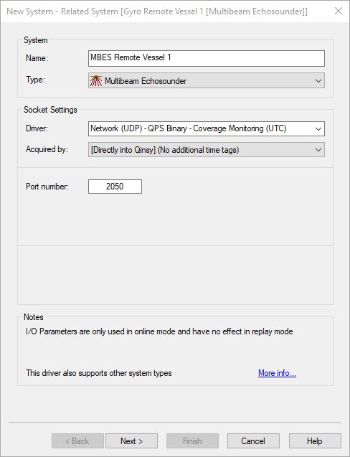This screenshot has height=457, width=350.
Task: Close the New System dialog window
Action: (339, 11)
